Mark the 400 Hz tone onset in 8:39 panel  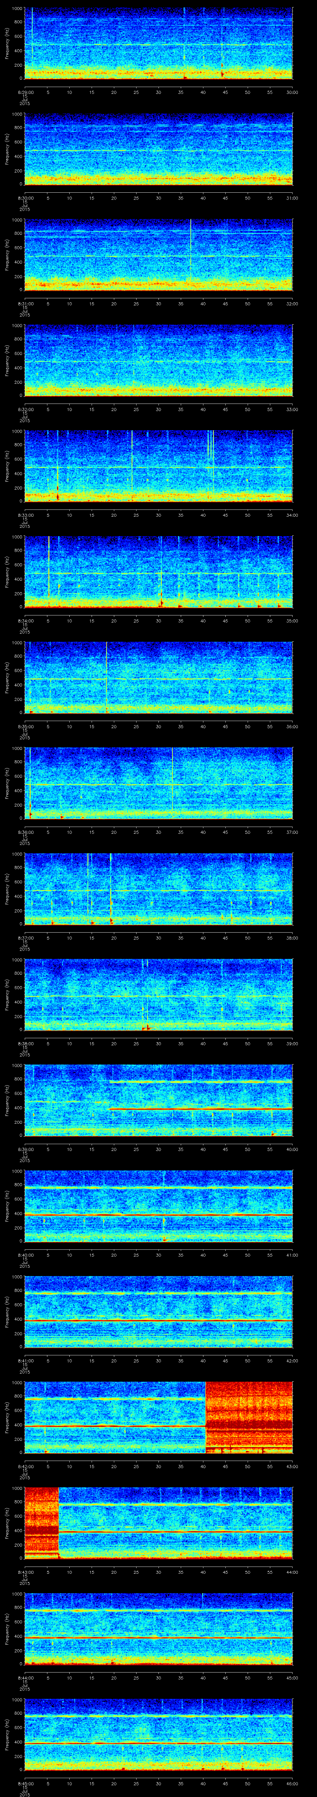(x=110, y=1108)
